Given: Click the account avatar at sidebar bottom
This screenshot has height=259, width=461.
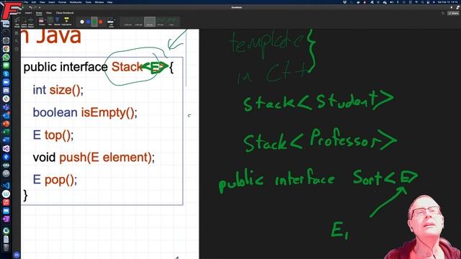Looking at the screenshot, I should pos(17,255).
